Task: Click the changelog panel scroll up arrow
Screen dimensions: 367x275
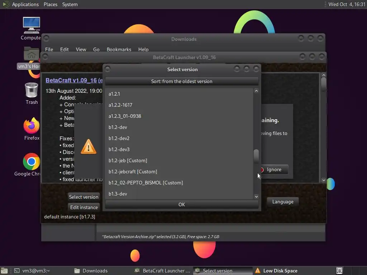Action: (324, 75)
